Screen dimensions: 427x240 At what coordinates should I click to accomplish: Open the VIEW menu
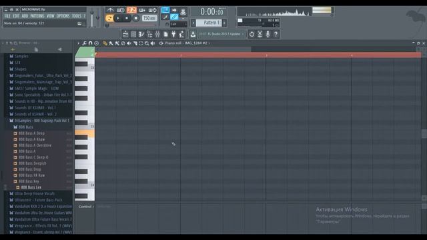tap(51, 16)
